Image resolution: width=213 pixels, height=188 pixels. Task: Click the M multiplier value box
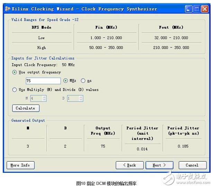coord(35,99)
